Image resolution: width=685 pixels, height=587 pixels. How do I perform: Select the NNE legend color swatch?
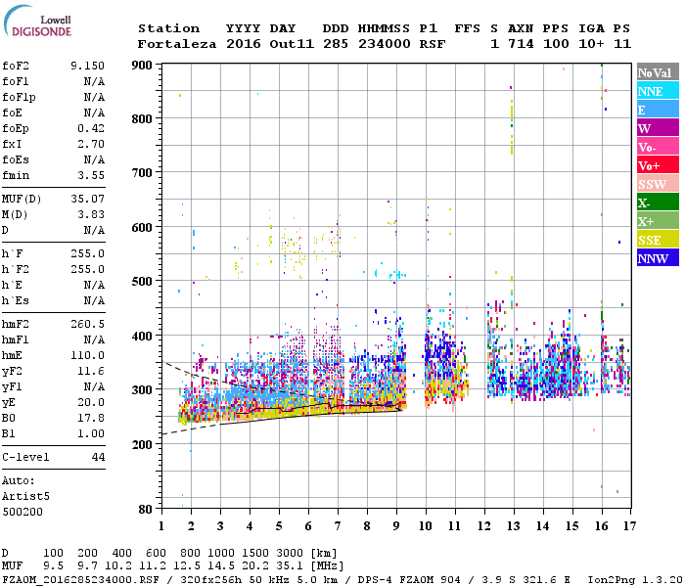pos(658,91)
